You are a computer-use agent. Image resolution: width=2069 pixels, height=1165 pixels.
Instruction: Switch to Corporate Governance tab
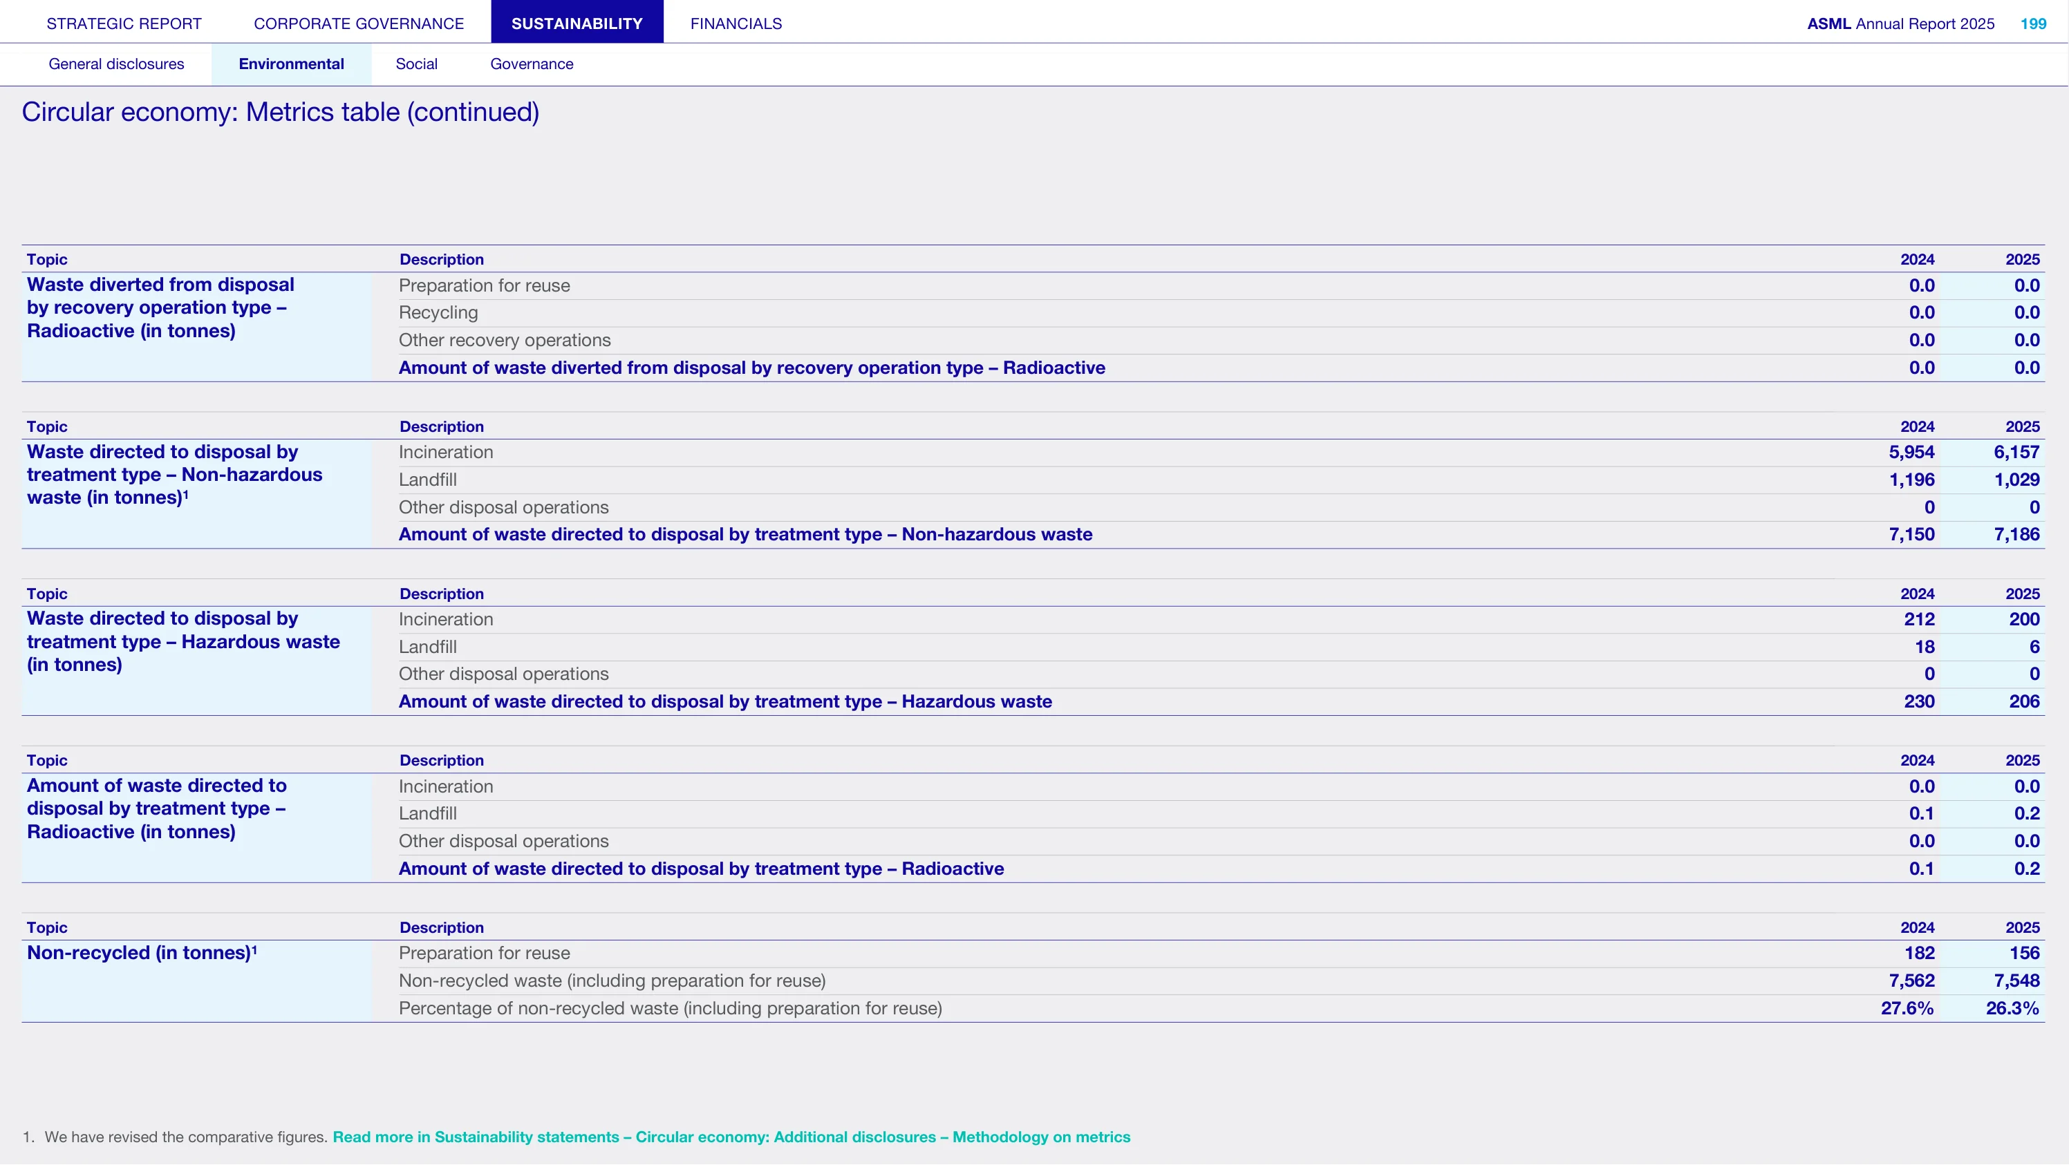click(359, 23)
